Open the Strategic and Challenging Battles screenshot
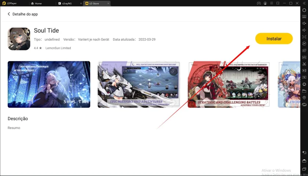Screen dimensions: 308x176 229,85
